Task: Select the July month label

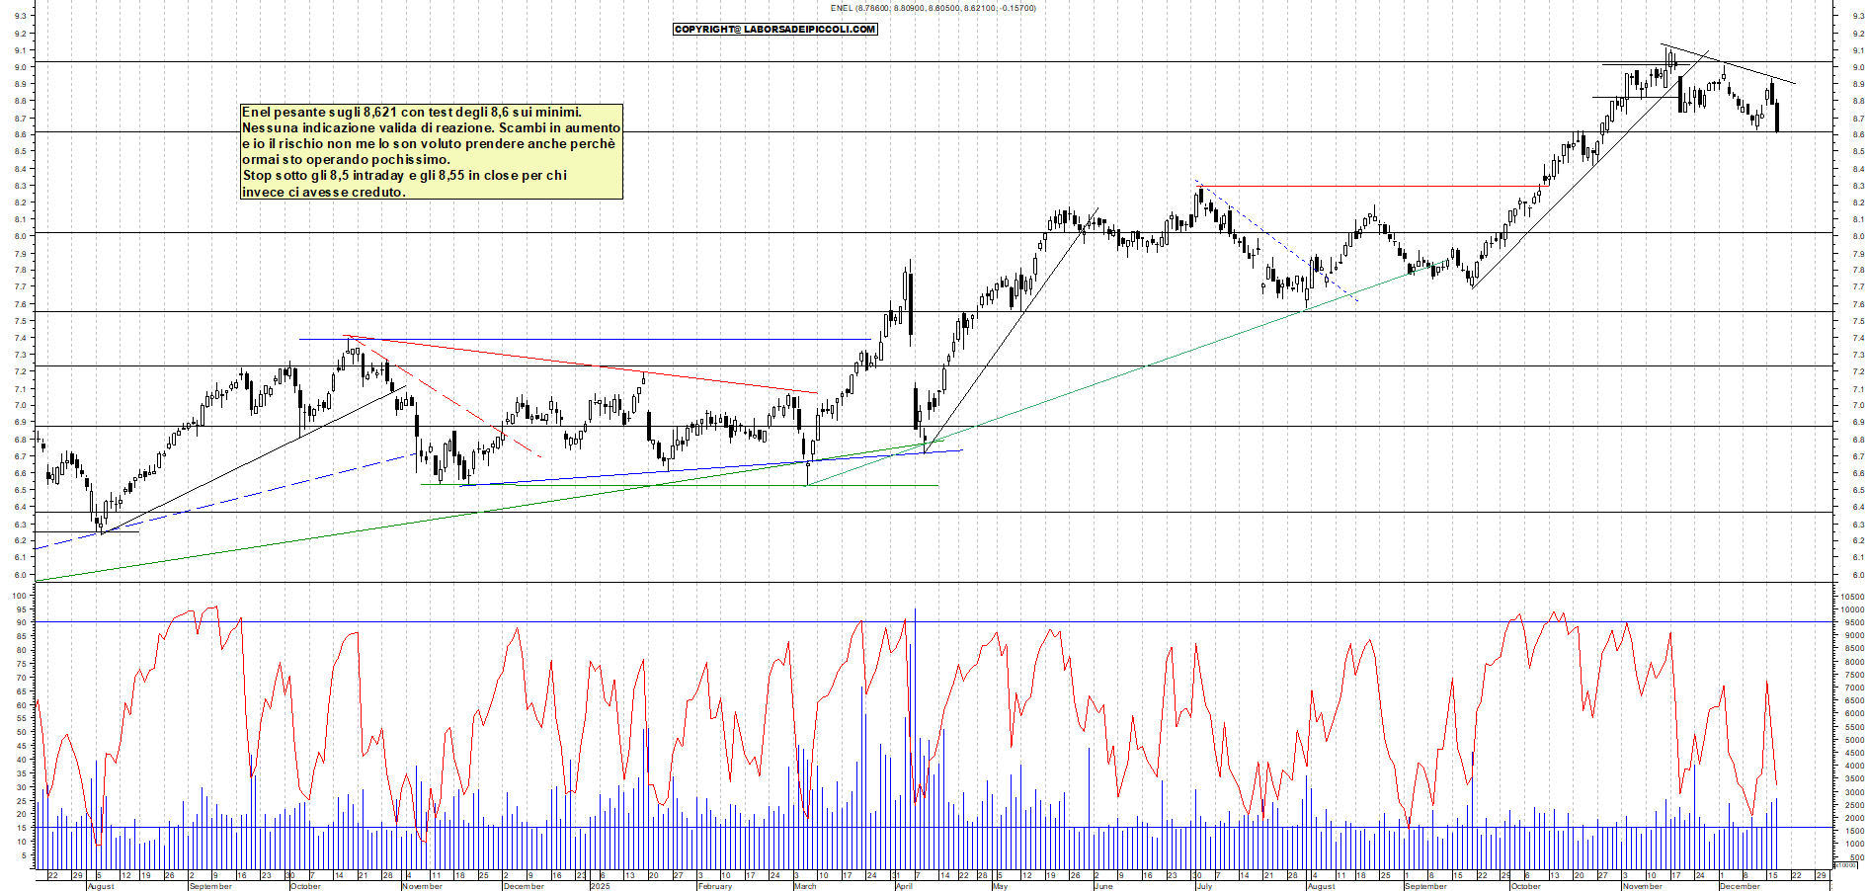Action: click(1203, 886)
